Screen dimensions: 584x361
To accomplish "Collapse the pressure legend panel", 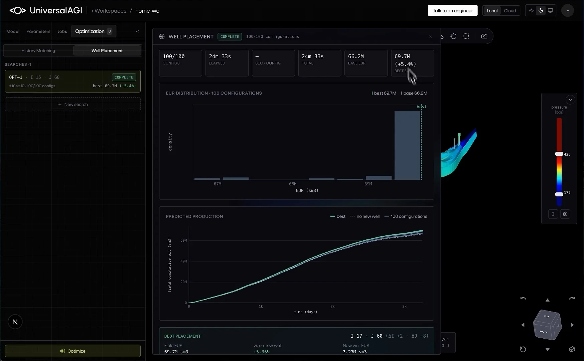I will pos(570,100).
